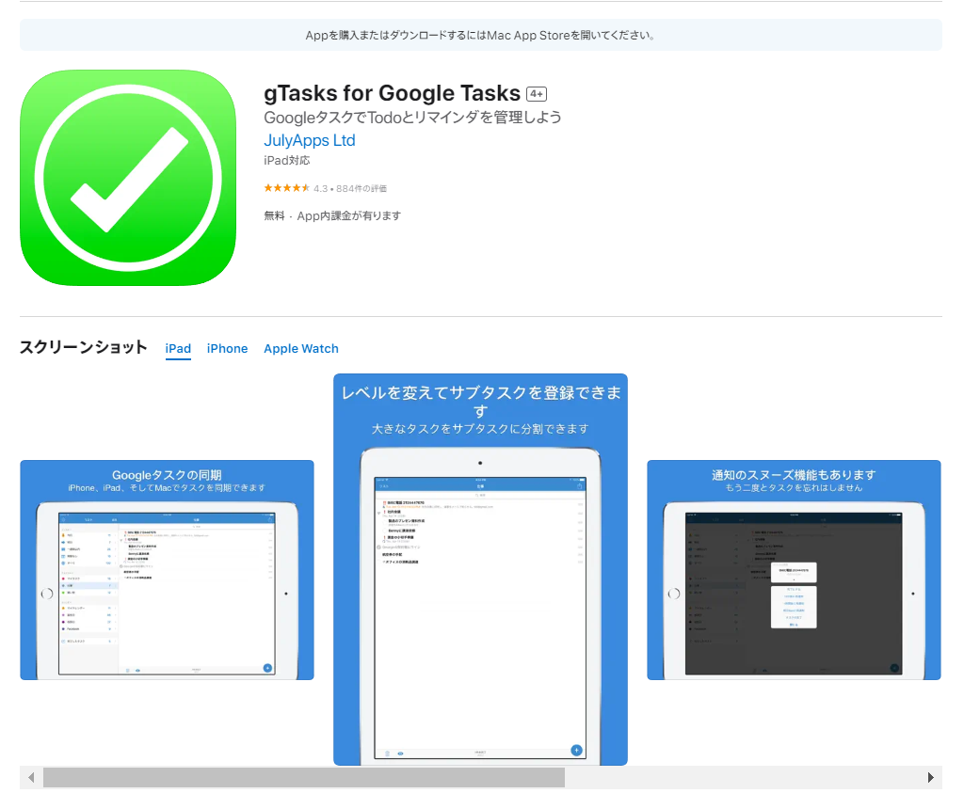Click the horizontal scrollbar thumb
The width and height of the screenshot is (964, 793).
point(304,778)
